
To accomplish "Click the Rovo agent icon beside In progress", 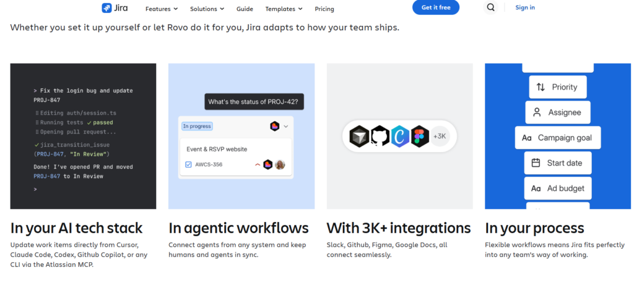I will (274, 126).
